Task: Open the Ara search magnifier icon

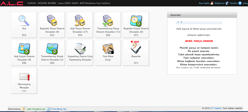Action: 24,20
